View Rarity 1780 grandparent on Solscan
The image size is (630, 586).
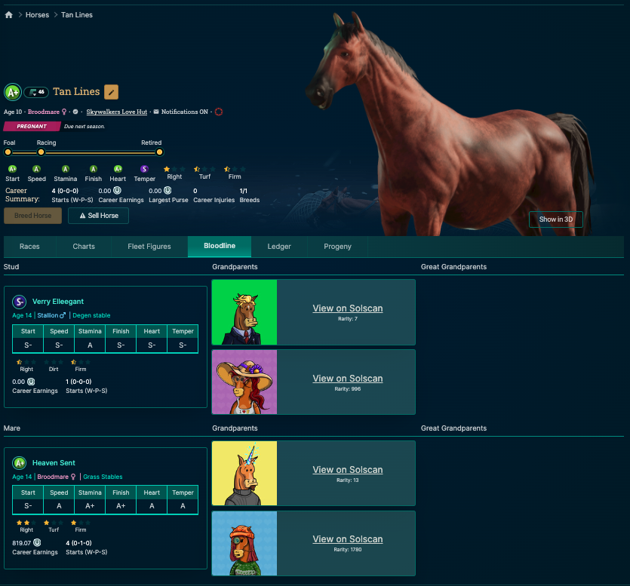[348, 539]
